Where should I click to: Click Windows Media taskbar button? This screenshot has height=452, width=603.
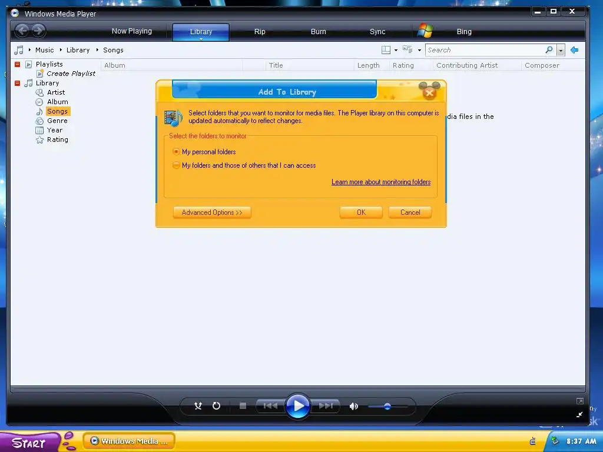(129, 441)
